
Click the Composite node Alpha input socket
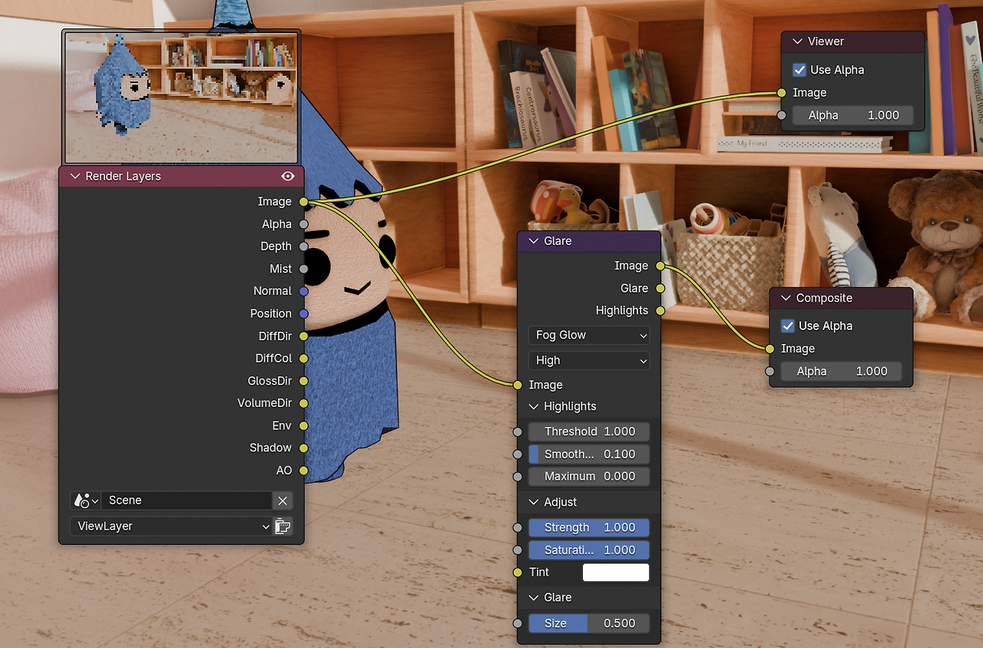pyautogui.click(x=770, y=371)
